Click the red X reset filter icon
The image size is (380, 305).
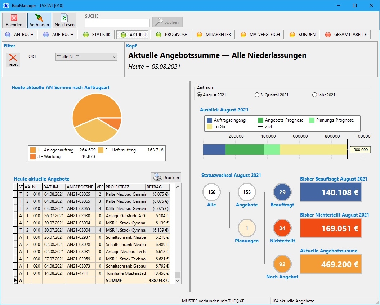pyautogui.click(x=13, y=58)
